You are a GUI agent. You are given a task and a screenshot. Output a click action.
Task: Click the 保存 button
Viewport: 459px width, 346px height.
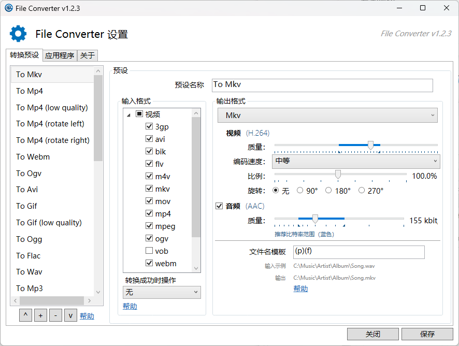[x=427, y=334]
